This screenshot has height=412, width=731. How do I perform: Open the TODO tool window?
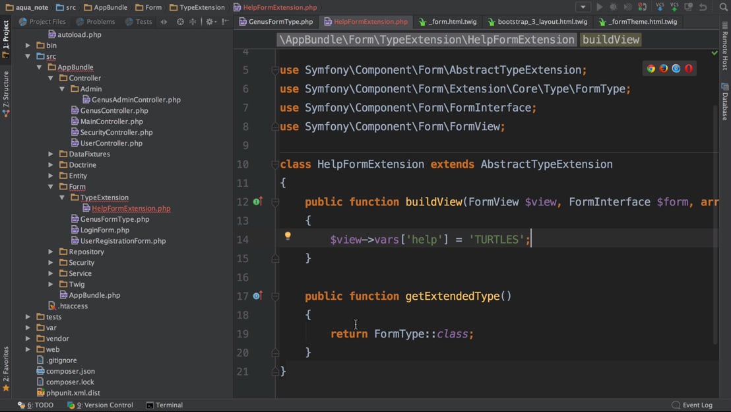tap(36, 405)
